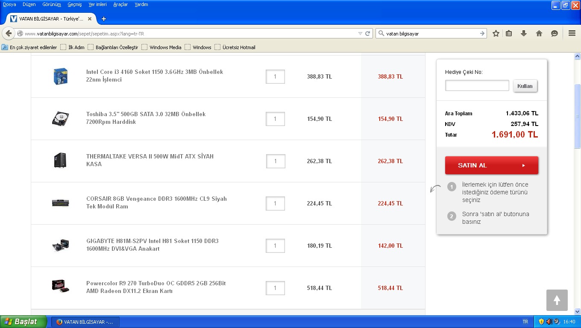
Task: Click quantity box for Gigabyte motherboard
Action: [275, 246]
